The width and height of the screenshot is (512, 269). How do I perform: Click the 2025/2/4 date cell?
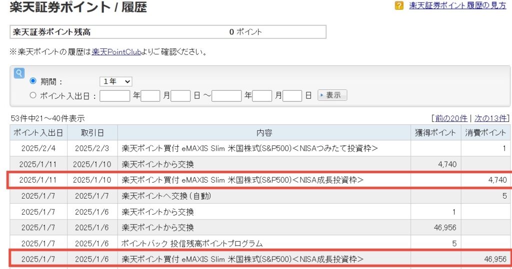click(x=38, y=148)
